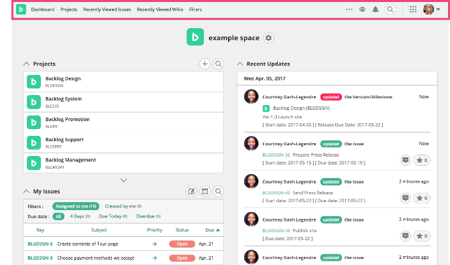This screenshot has width=450, height=265.
Task: Open the Filters menu
Action: 195,9
